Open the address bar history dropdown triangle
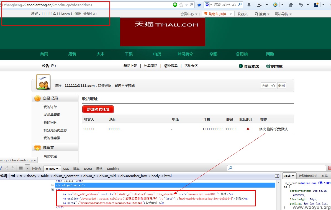 186,5
